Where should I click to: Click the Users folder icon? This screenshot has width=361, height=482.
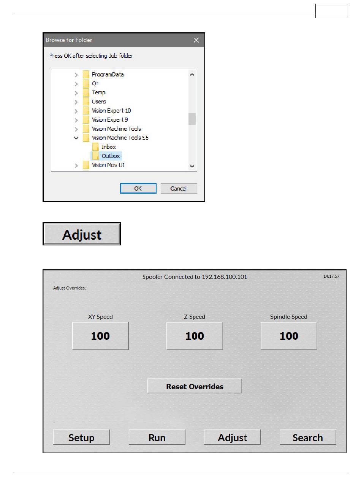[x=86, y=102]
